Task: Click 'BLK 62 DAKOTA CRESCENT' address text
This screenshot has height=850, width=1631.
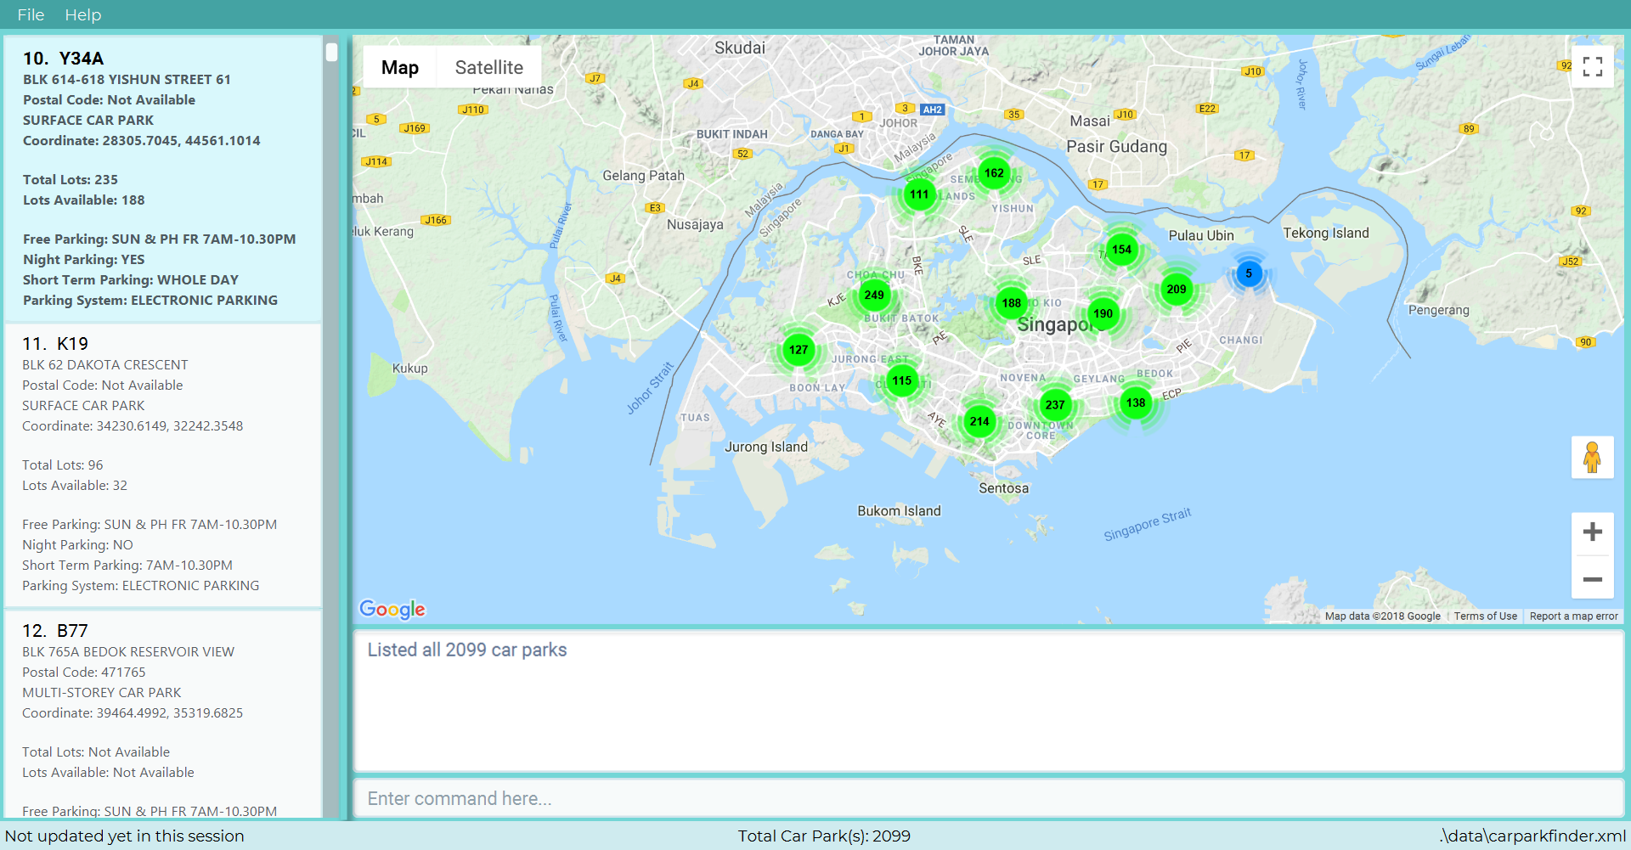Action: pos(105,364)
